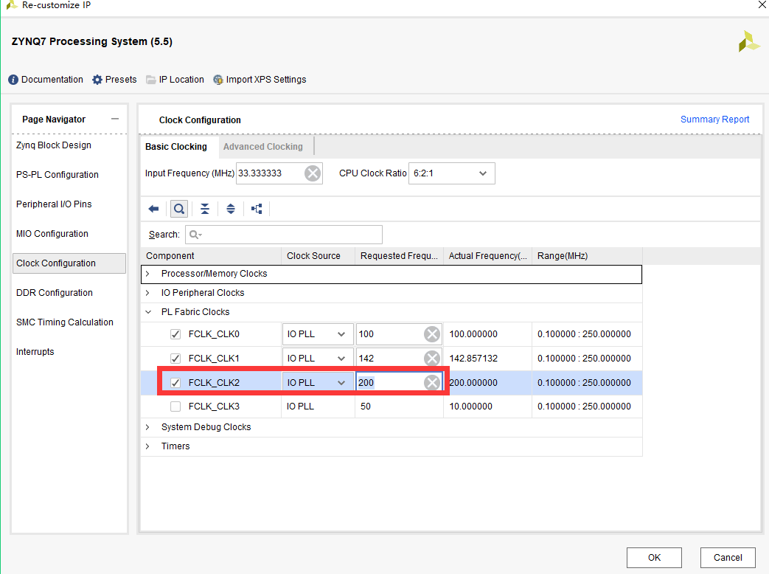Open DDR Configuration page
This screenshot has height=574, width=769.
point(55,292)
